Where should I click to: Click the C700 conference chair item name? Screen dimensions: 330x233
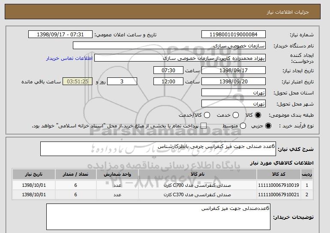(x=198, y=186)
